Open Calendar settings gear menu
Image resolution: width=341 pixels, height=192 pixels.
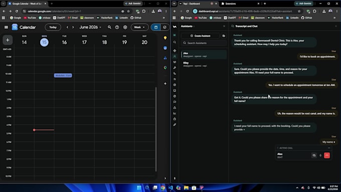point(125,27)
